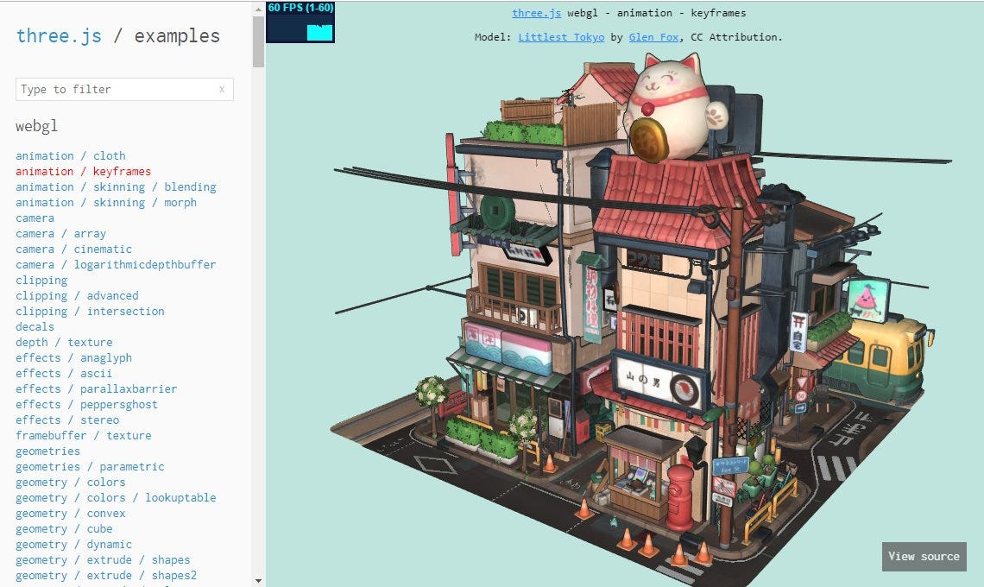The width and height of the screenshot is (984, 587).
Task: Open the decals example
Action: pyautogui.click(x=35, y=326)
